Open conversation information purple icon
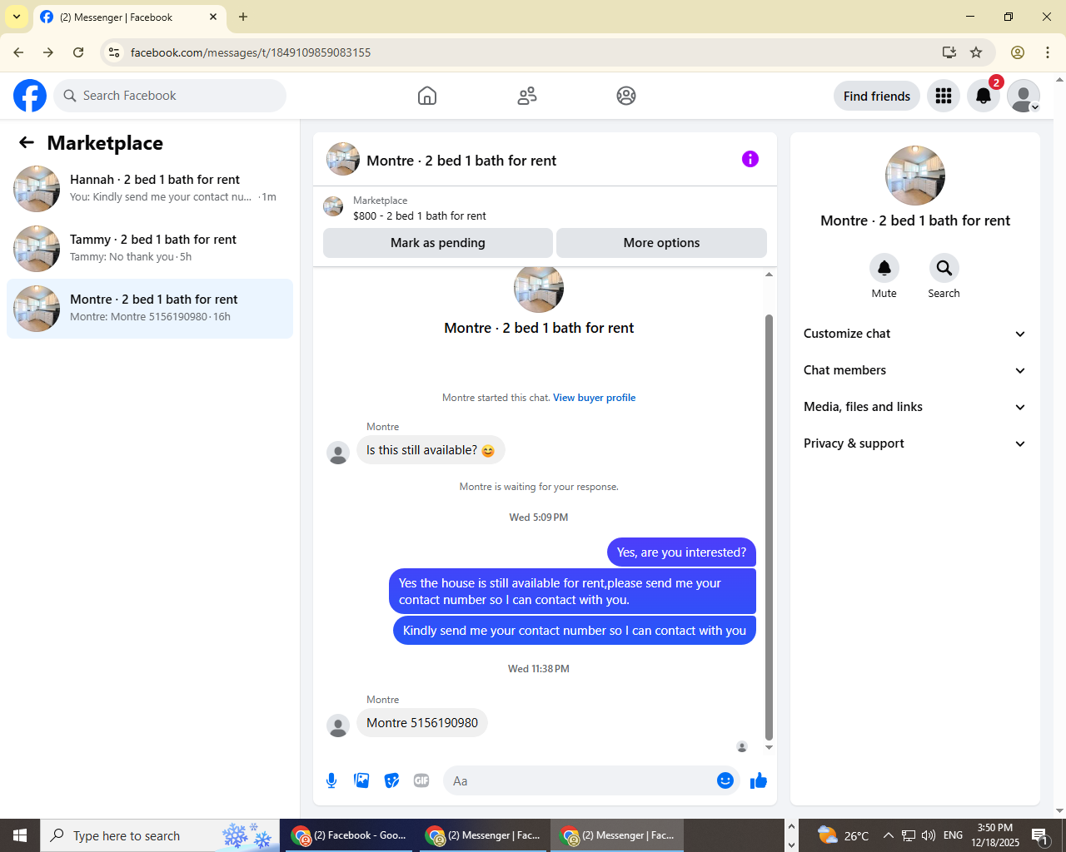 tap(750, 159)
